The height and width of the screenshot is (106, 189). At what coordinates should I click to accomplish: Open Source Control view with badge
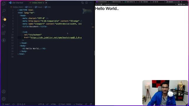click(x=4, y=18)
